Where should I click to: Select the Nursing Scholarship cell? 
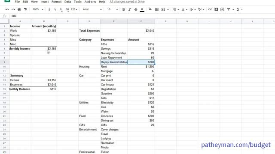114,53
